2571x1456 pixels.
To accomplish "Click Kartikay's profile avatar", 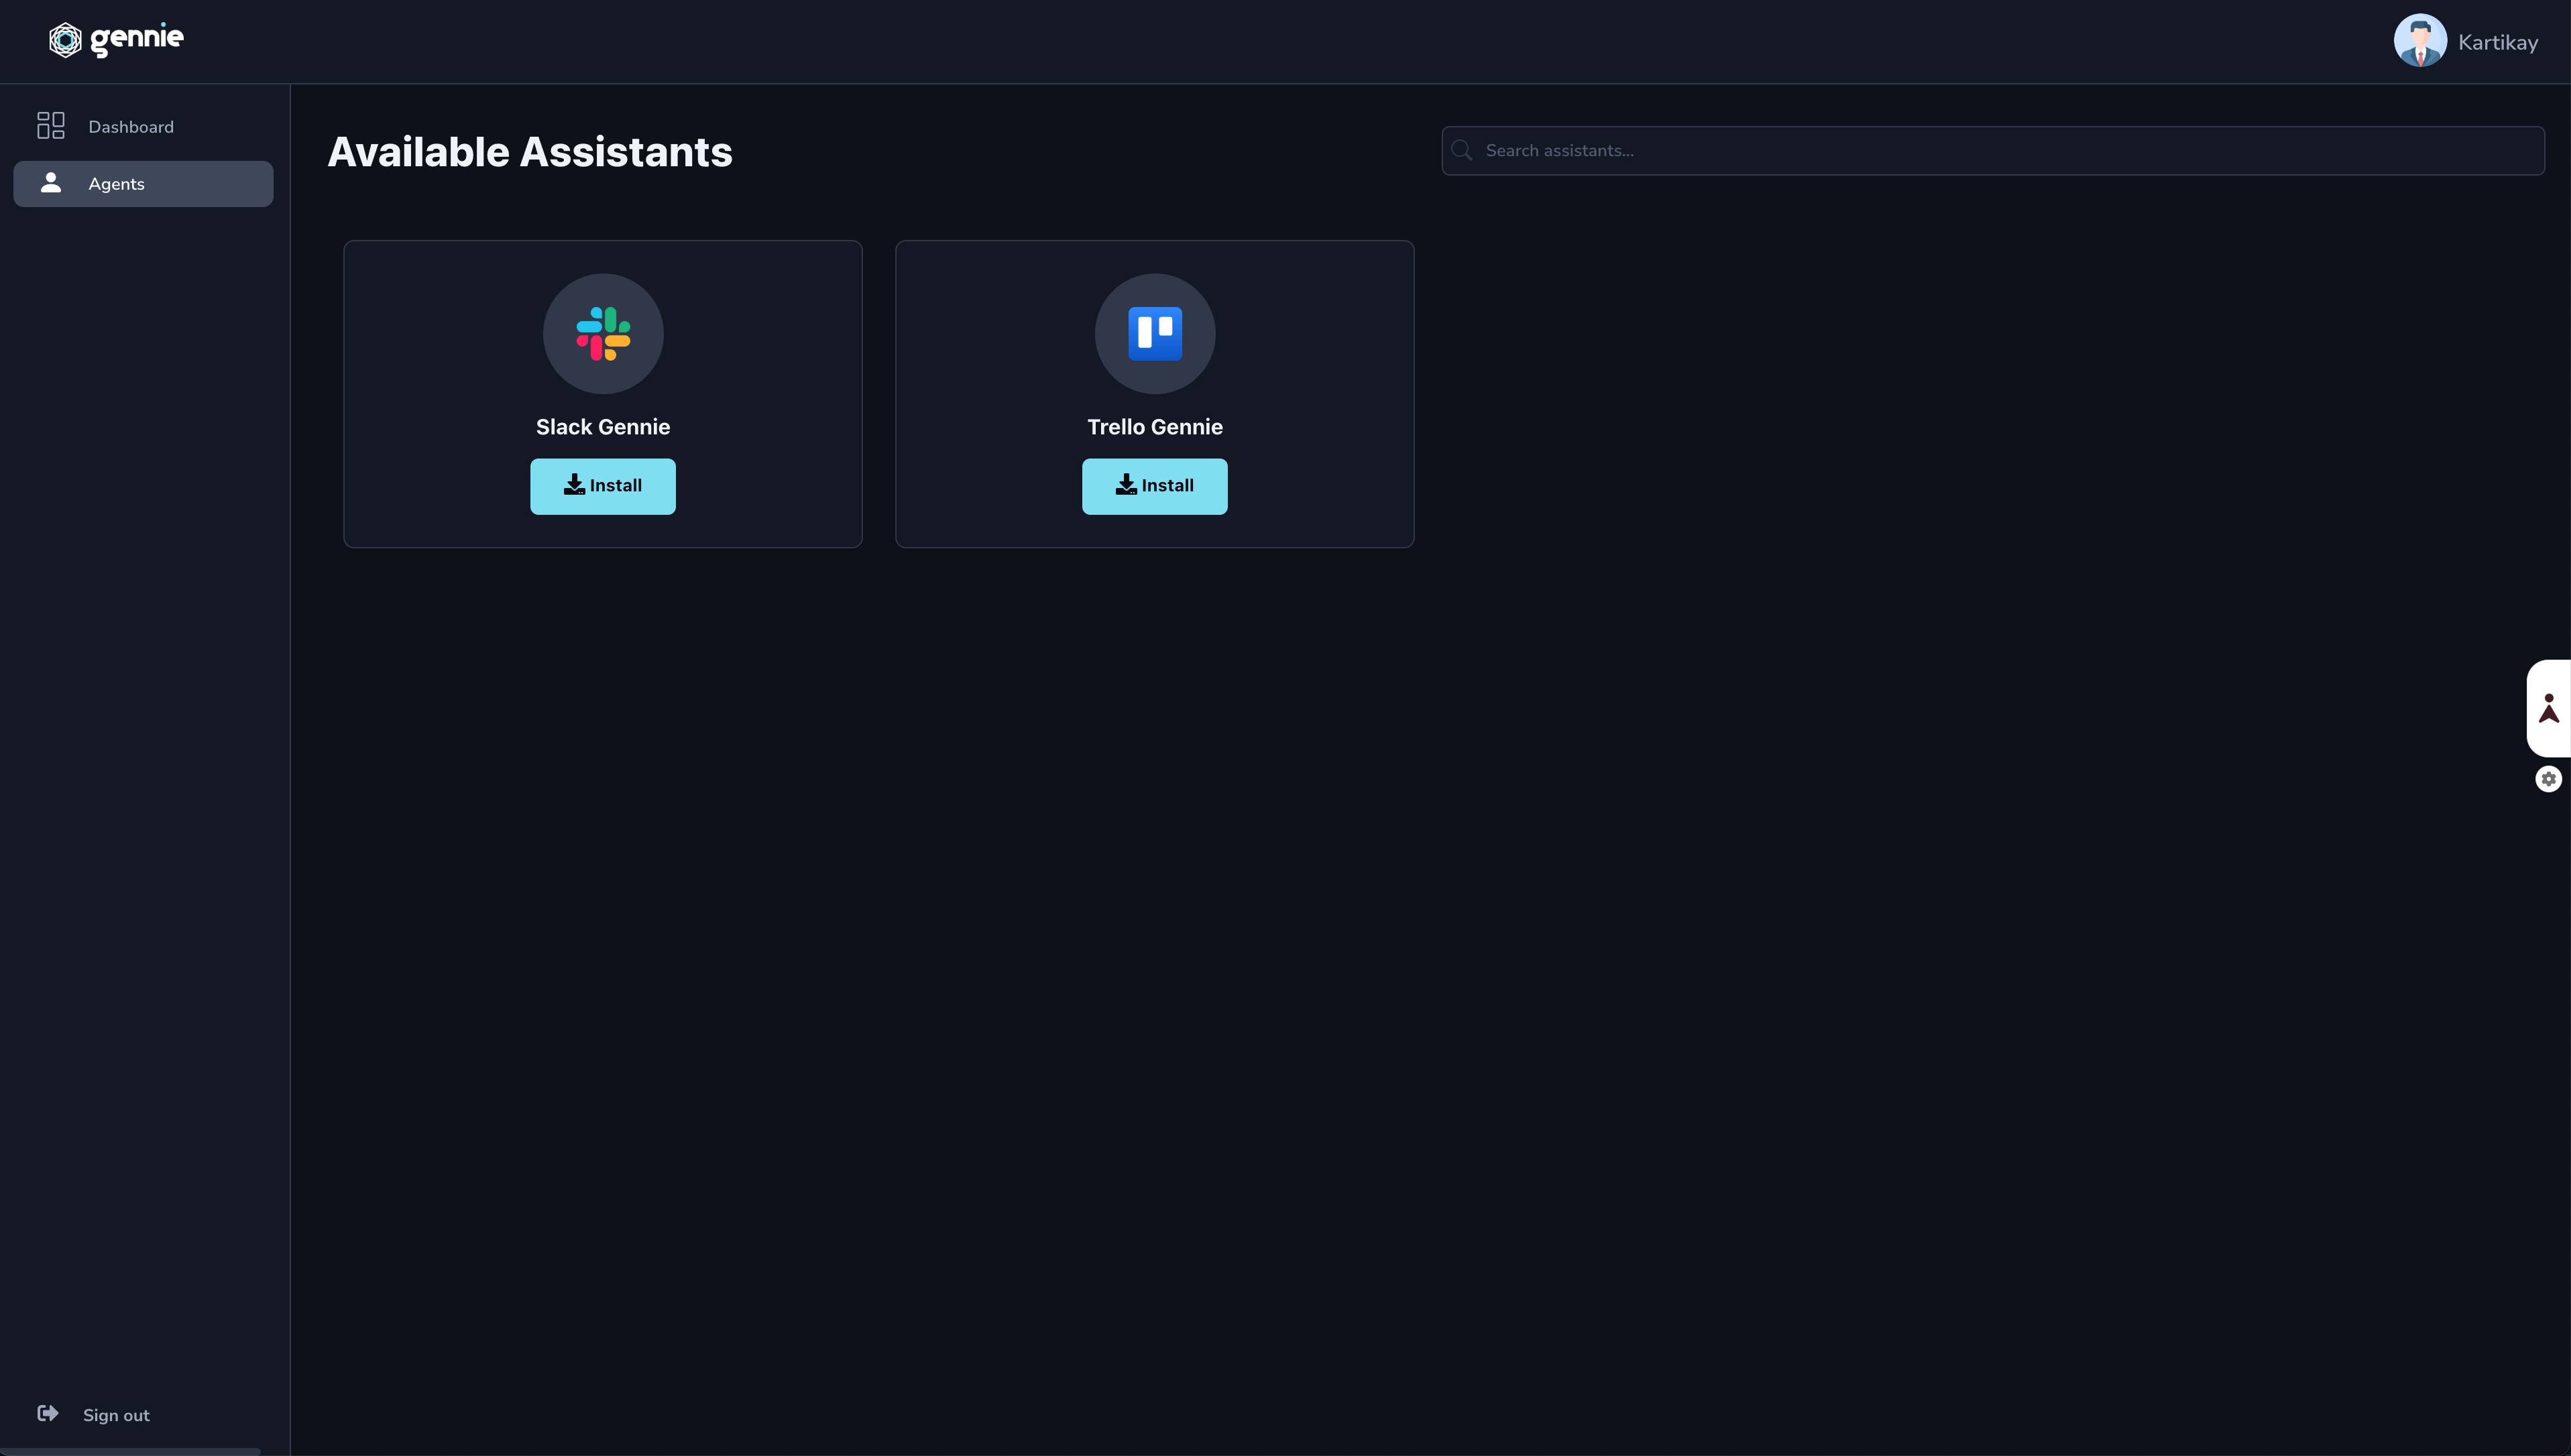I will pyautogui.click(x=2419, y=40).
